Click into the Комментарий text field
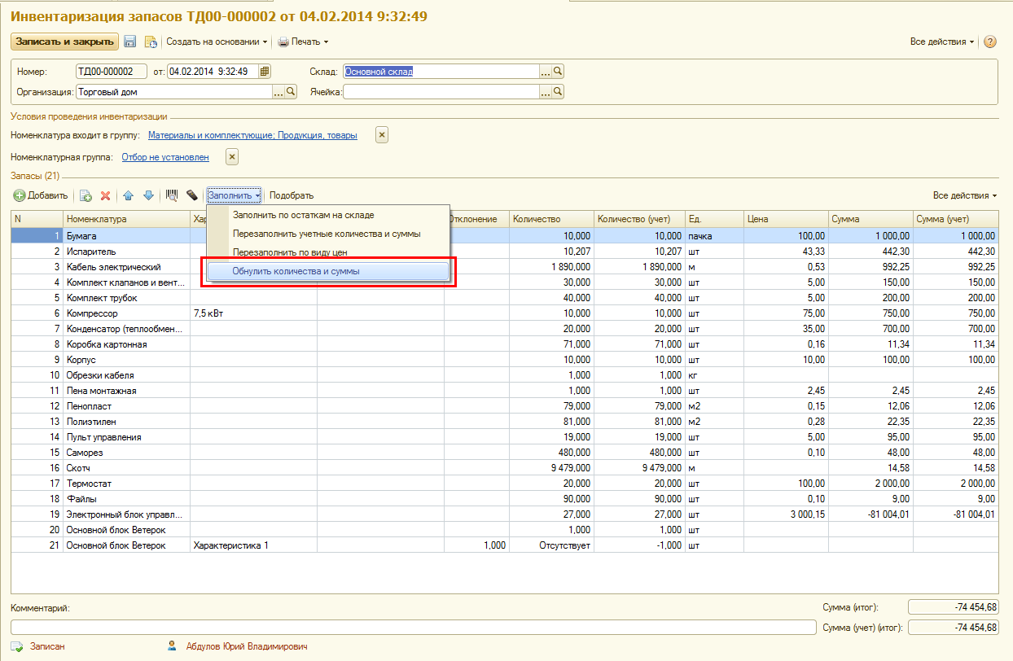Viewport: 1013px width, 661px height. (412, 627)
